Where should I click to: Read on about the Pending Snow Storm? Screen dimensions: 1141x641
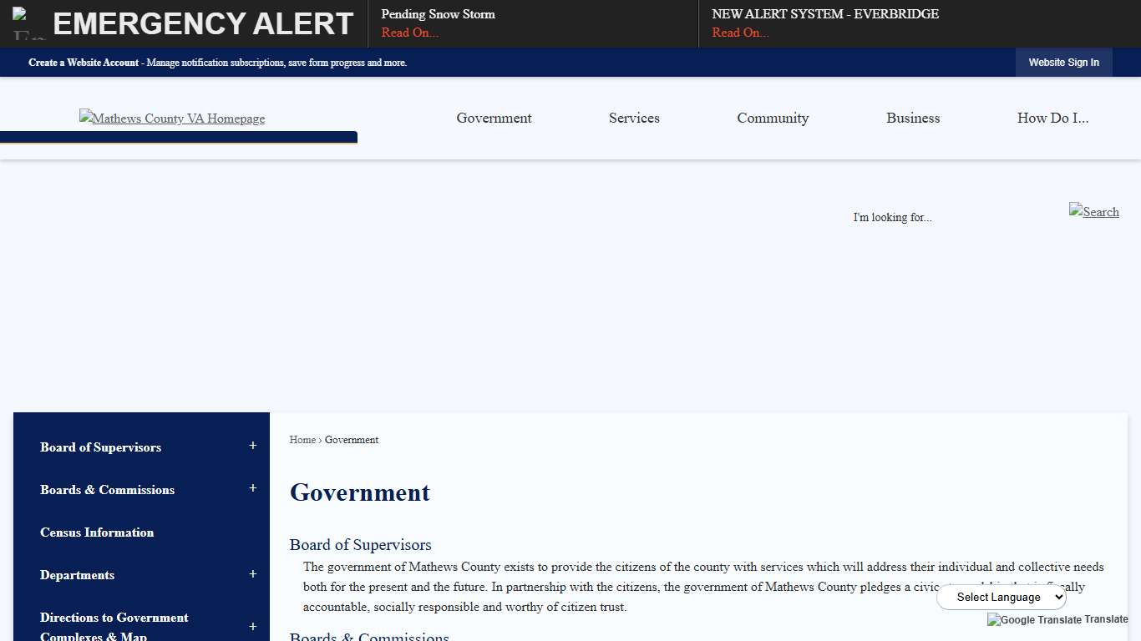click(x=409, y=33)
